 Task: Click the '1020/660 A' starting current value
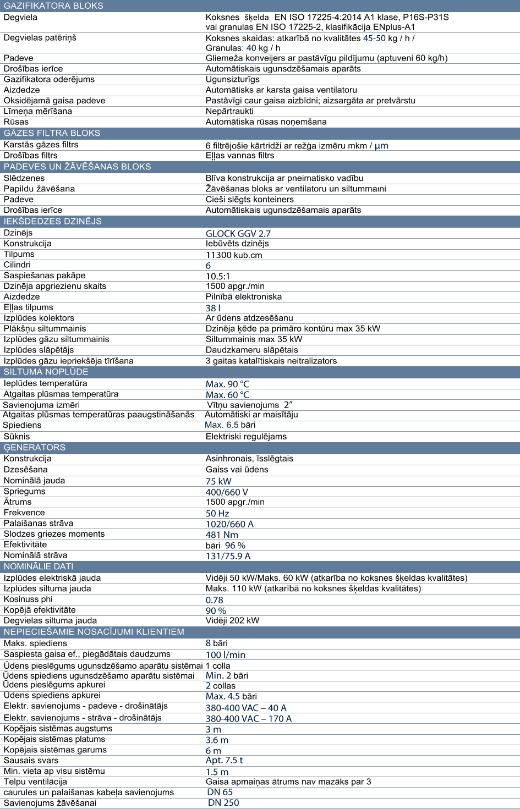229,524
